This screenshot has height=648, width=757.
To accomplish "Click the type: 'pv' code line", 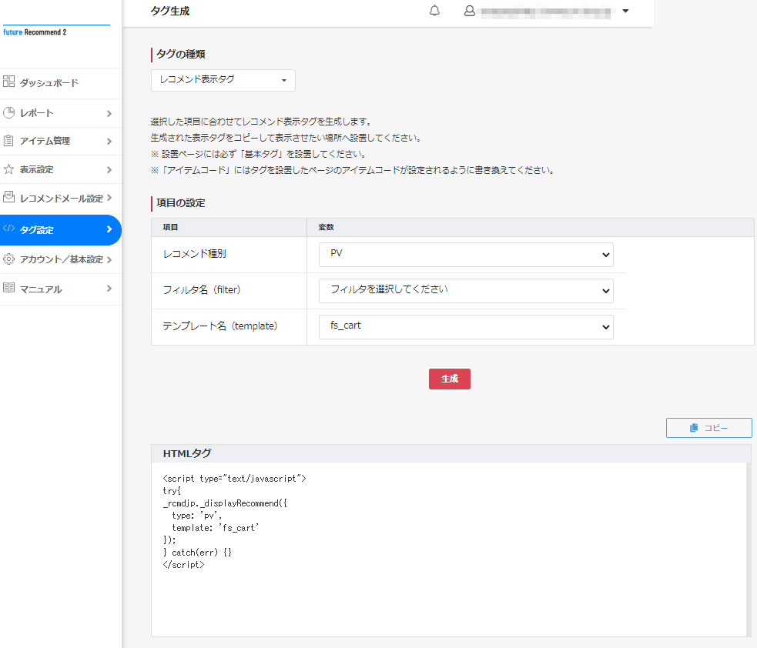I will point(197,516).
